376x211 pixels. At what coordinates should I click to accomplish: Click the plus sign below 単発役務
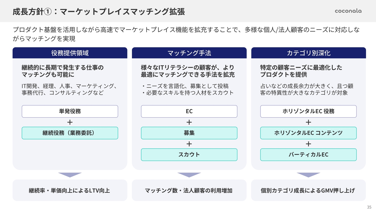pos(70,122)
